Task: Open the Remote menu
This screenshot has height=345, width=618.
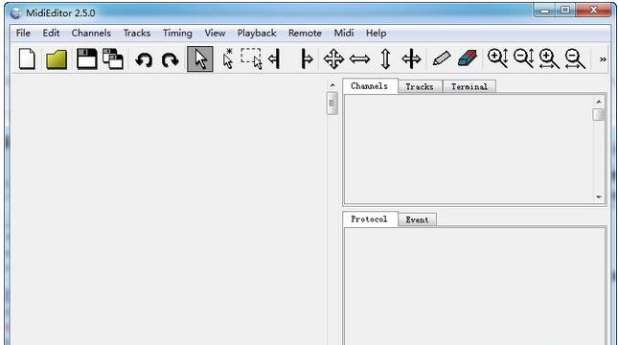Action: click(x=305, y=34)
